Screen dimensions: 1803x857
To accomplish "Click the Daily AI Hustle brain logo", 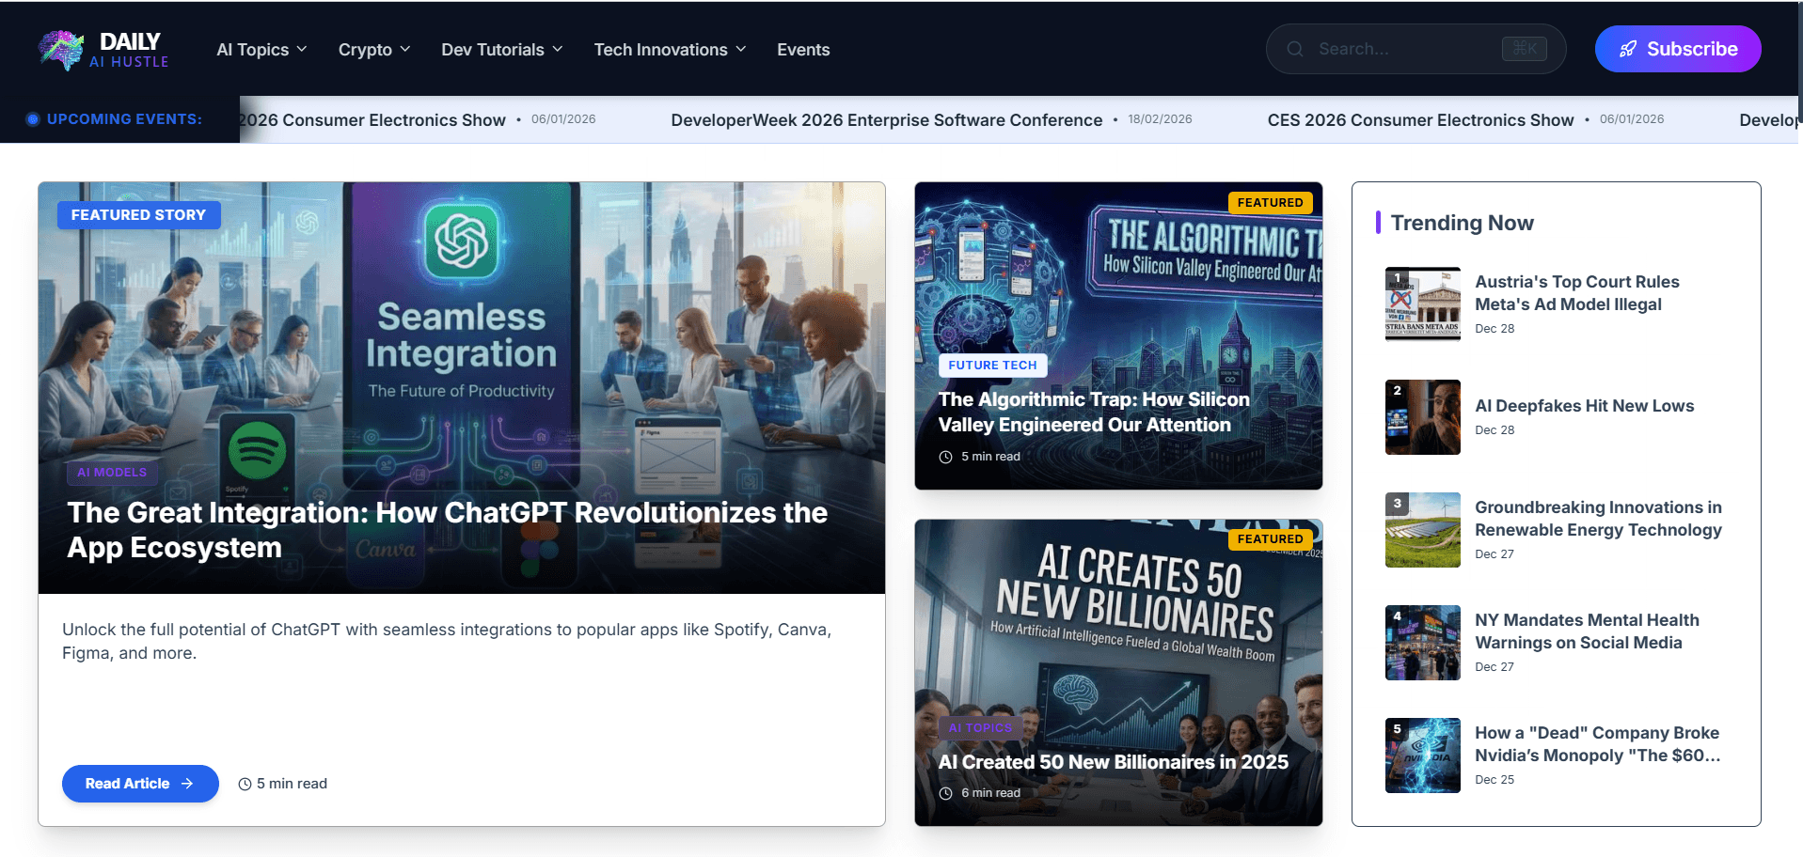I will (x=60, y=48).
